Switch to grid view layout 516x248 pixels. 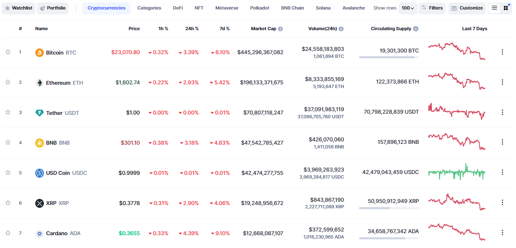click(x=506, y=8)
